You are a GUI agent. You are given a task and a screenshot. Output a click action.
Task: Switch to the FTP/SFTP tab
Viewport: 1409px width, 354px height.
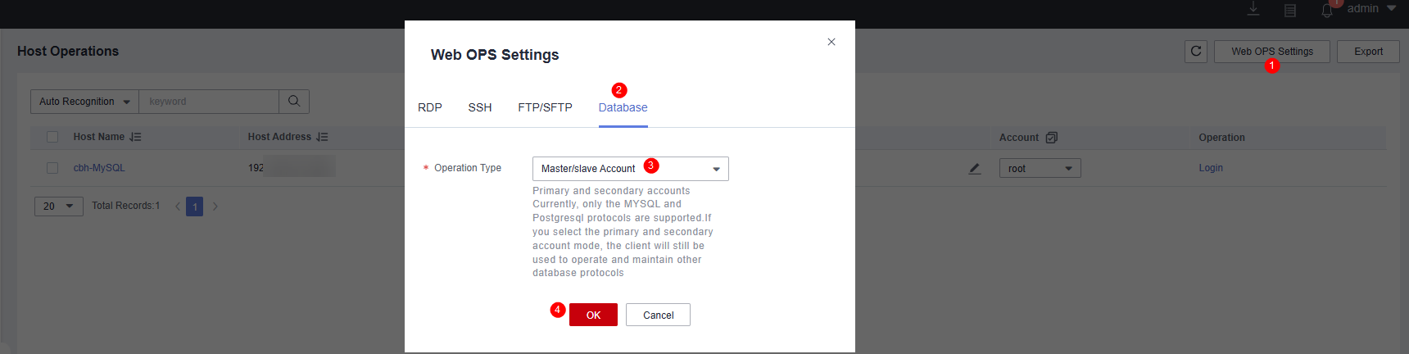545,108
